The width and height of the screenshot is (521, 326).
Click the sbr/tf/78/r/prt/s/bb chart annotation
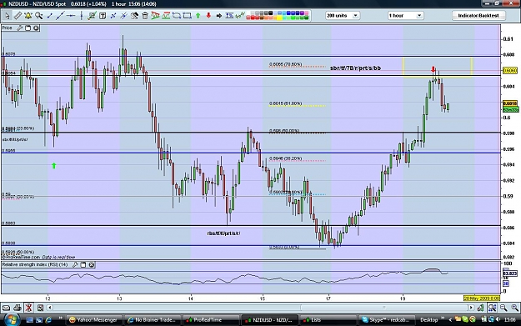pyautogui.click(x=355, y=68)
